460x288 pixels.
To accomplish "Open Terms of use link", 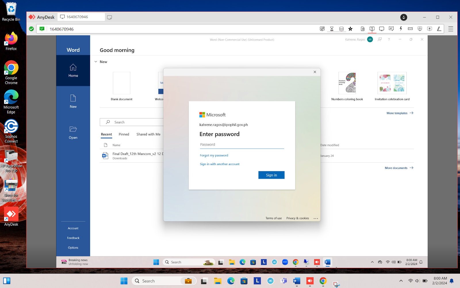I will [273, 218].
